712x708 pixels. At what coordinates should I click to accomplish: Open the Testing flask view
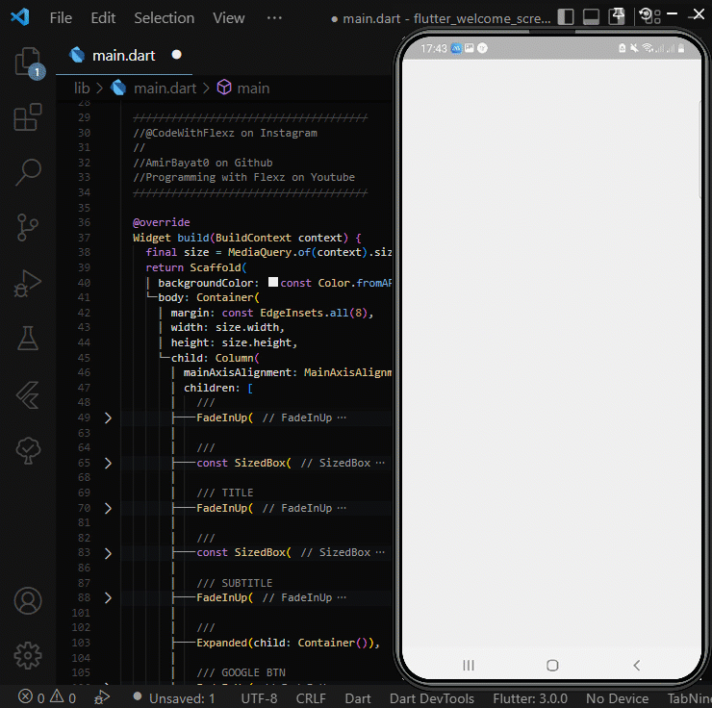[x=28, y=338]
